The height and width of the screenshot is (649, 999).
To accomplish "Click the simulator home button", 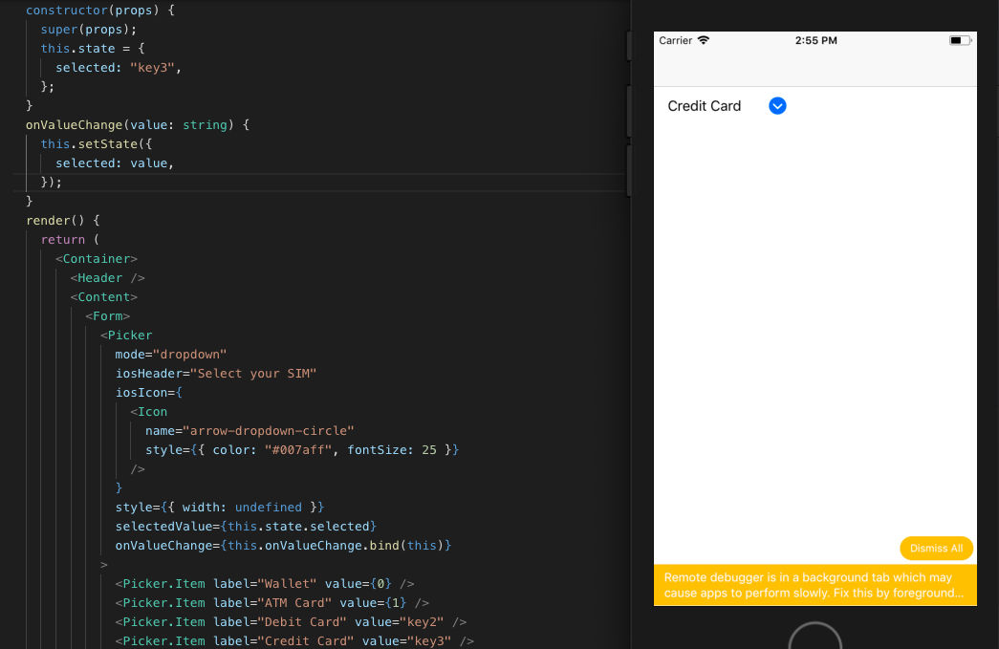I will click(x=814, y=637).
